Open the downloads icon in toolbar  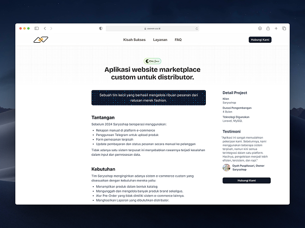click(x=260, y=28)
